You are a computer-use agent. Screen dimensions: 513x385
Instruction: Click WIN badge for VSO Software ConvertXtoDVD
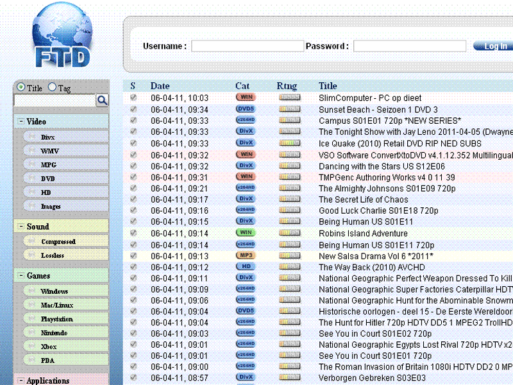[x=246, y=155]
